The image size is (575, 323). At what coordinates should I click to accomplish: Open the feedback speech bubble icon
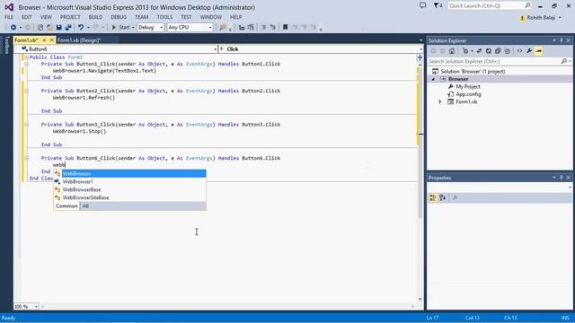tap(422, 5)
